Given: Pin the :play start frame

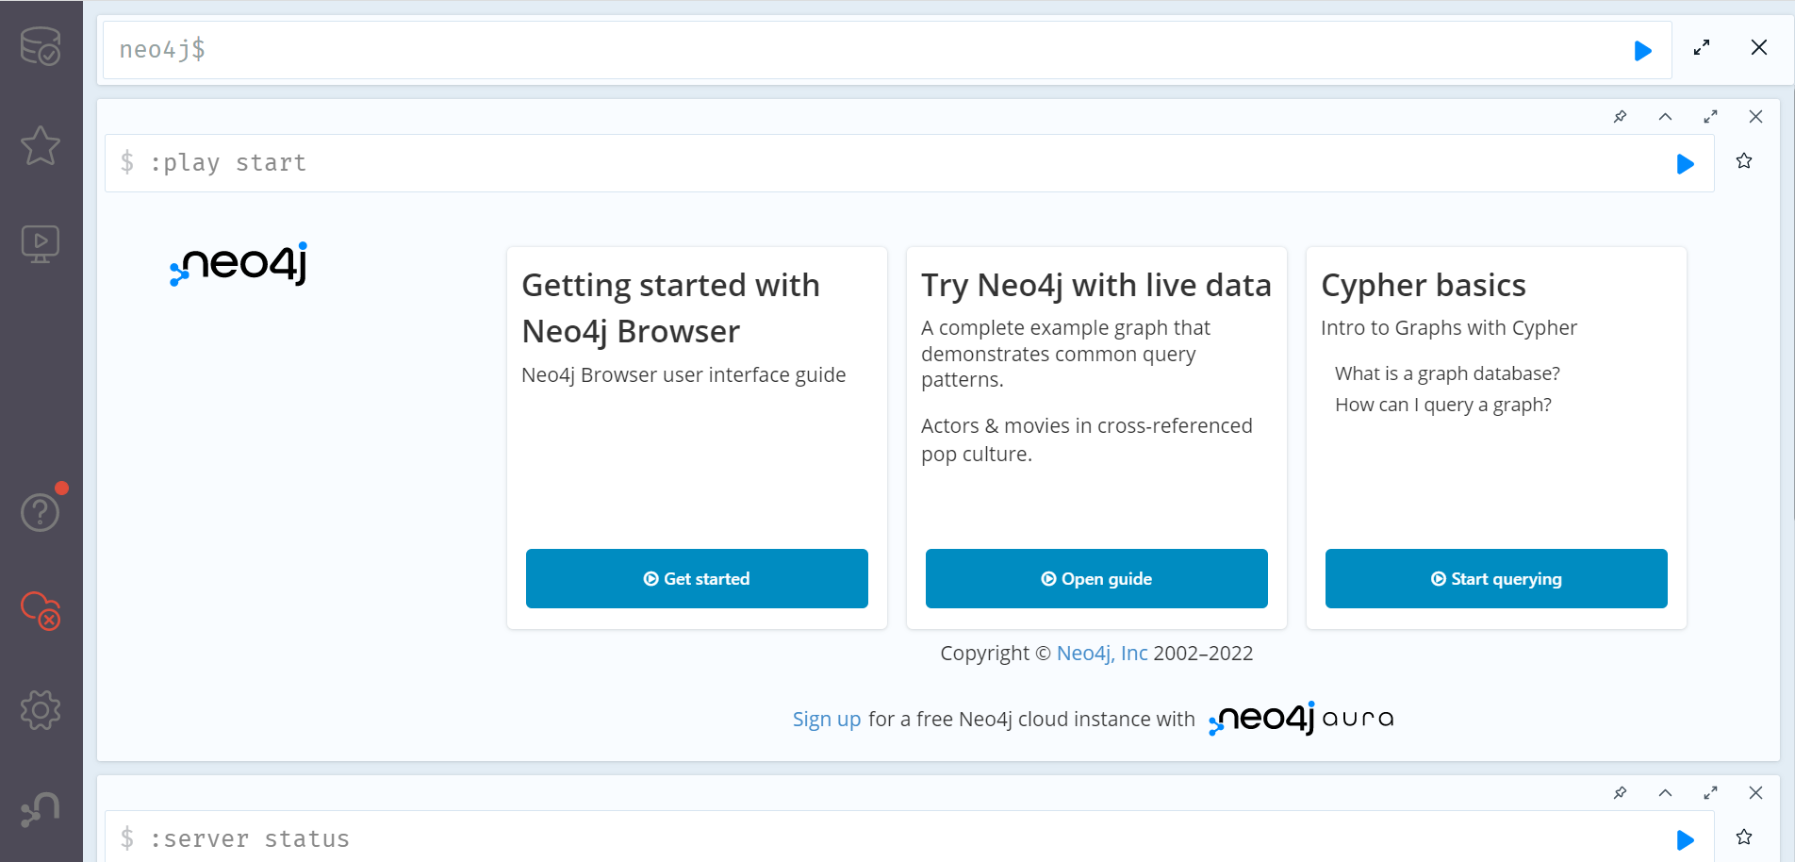Looking at the screenshot, I should pyautogui.click(x=1621, y=117).
